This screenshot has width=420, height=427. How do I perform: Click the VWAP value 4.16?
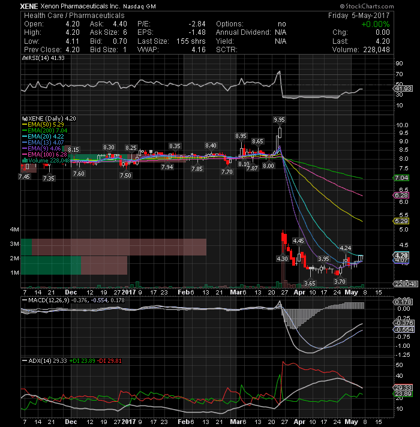pyautogui.click(x=198, y=50)
